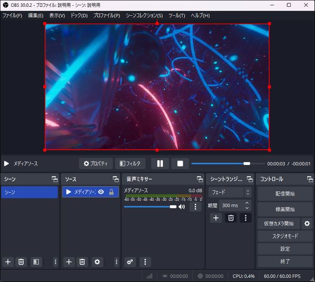Screen dimensions: 315x282
Task: Open selected source properties gear
Action: [x=97, y=262]
